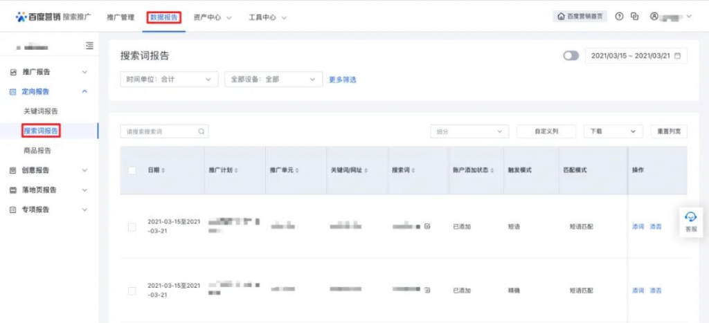Expand 落地页报告 section chevron
The image size is (709, 323).
coord(84,190)
